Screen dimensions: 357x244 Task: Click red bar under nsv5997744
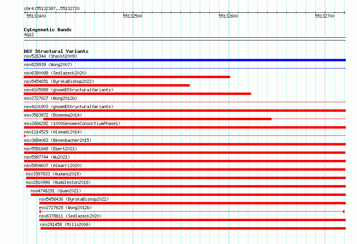185,161
